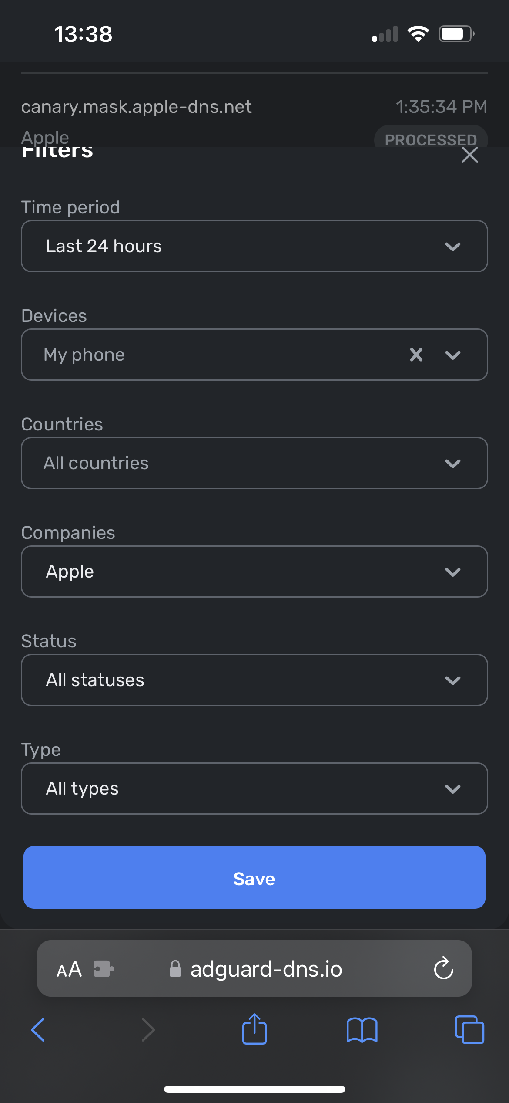Open the Type dropdown set to All types
Screen dimensions: 509x1103
(254, 788)
